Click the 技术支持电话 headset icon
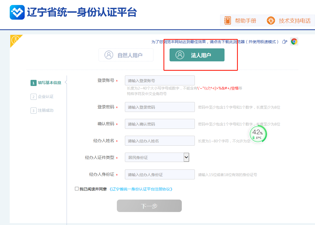This screenshot has height=225, width=315. click(x=271, y=21)
